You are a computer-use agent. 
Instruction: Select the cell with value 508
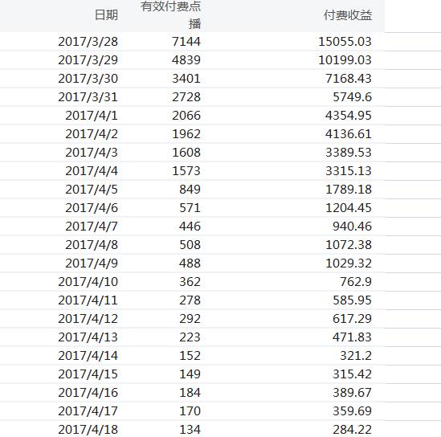tap(190, 245)
